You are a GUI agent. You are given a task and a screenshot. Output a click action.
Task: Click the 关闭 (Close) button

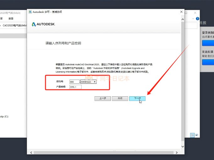click(x=120, y=98)
